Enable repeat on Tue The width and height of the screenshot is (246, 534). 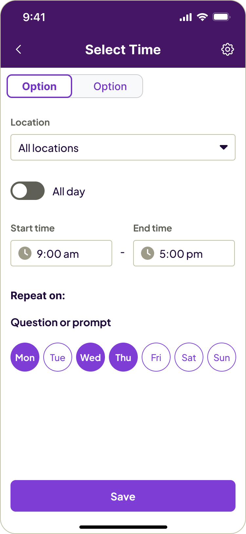click(58, 357)
